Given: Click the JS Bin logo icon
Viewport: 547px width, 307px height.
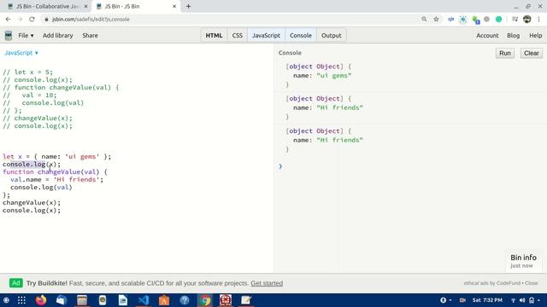Looking at the screenshot, I should click(x=9, y=35).
